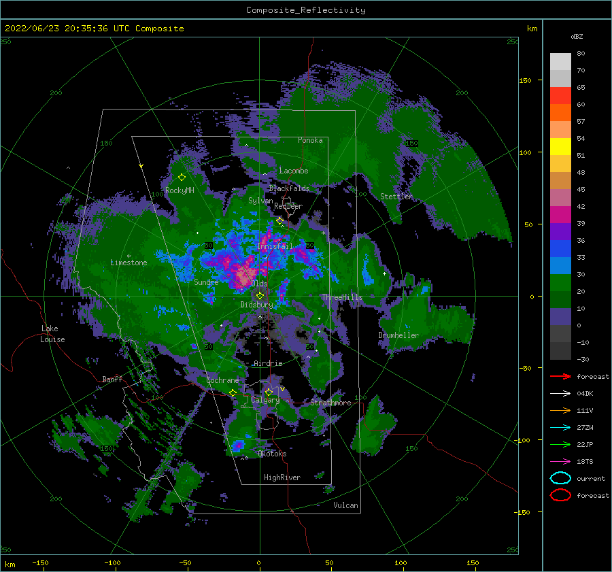The height and width of the screenshot is (572, 612).
Task: Click the RockyMH label
Action: pos(180,190)
